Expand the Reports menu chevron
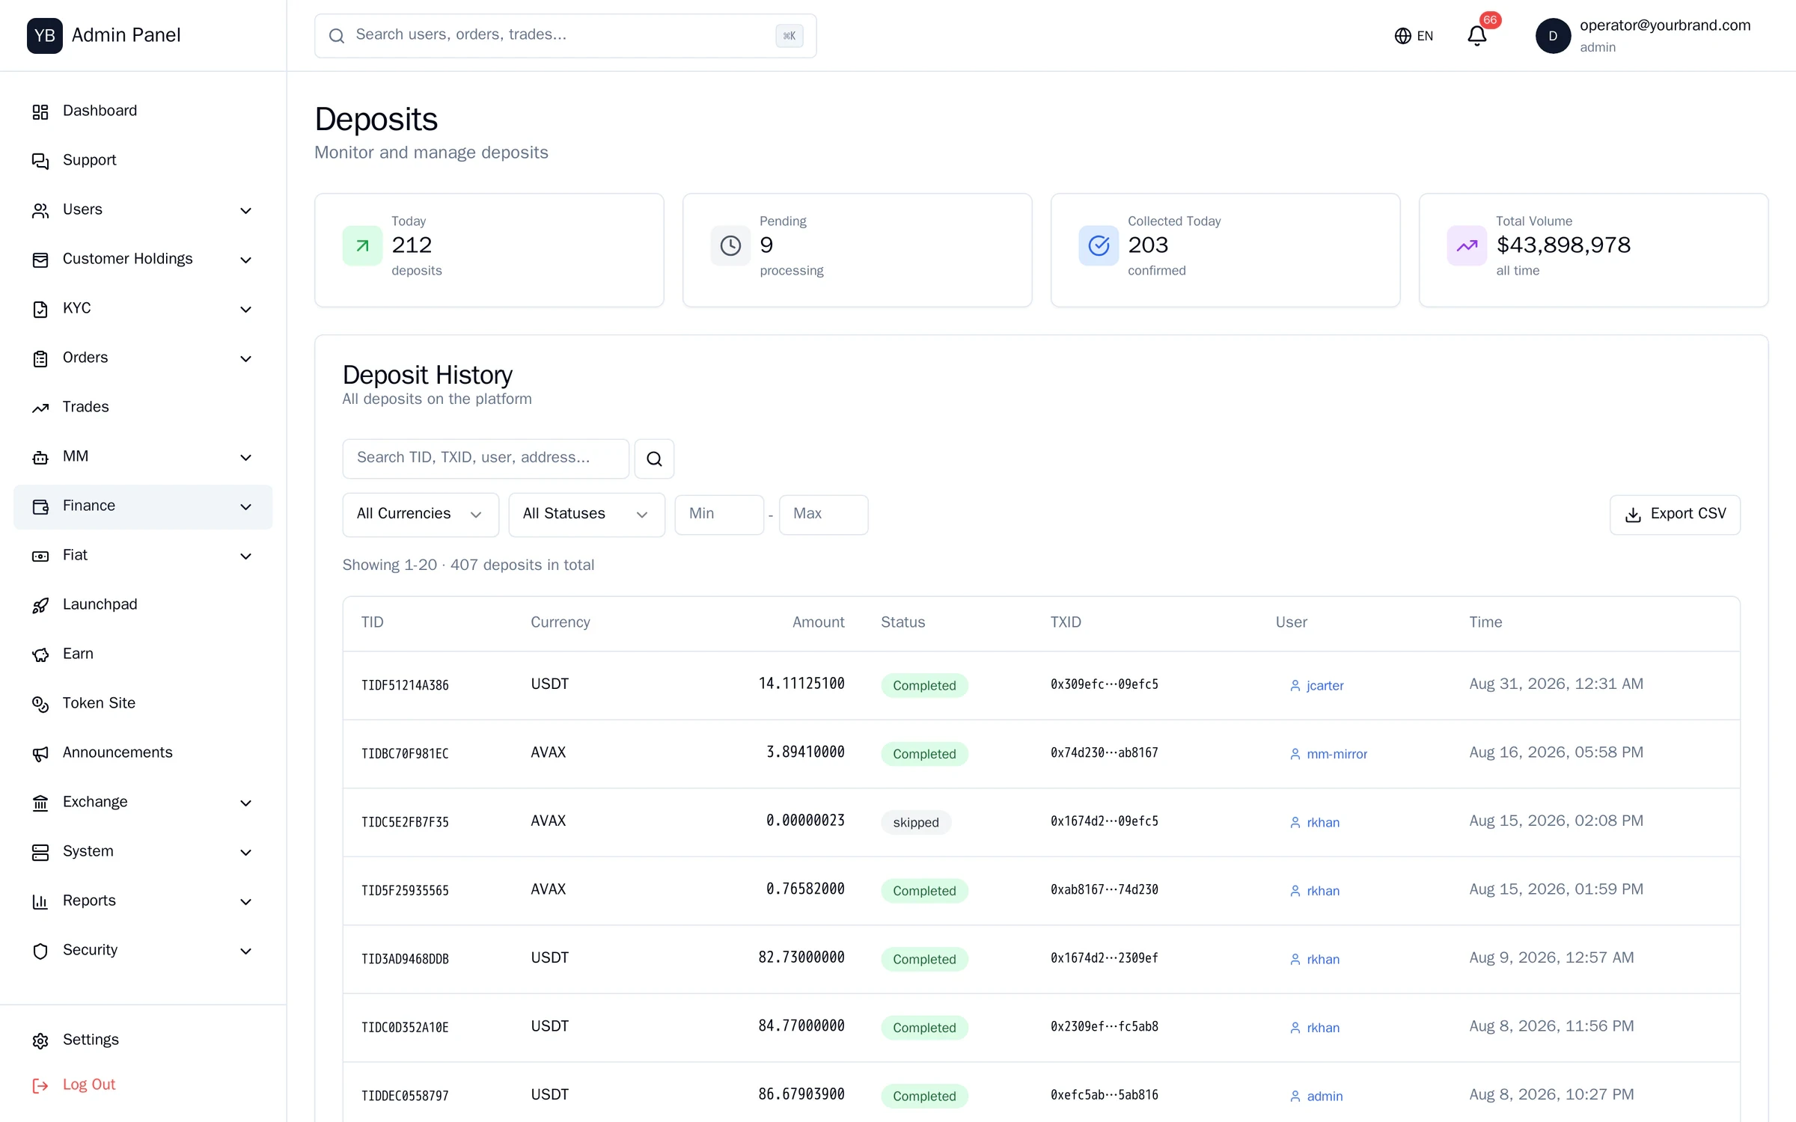 pyautogui.click(x=245, y=902)
